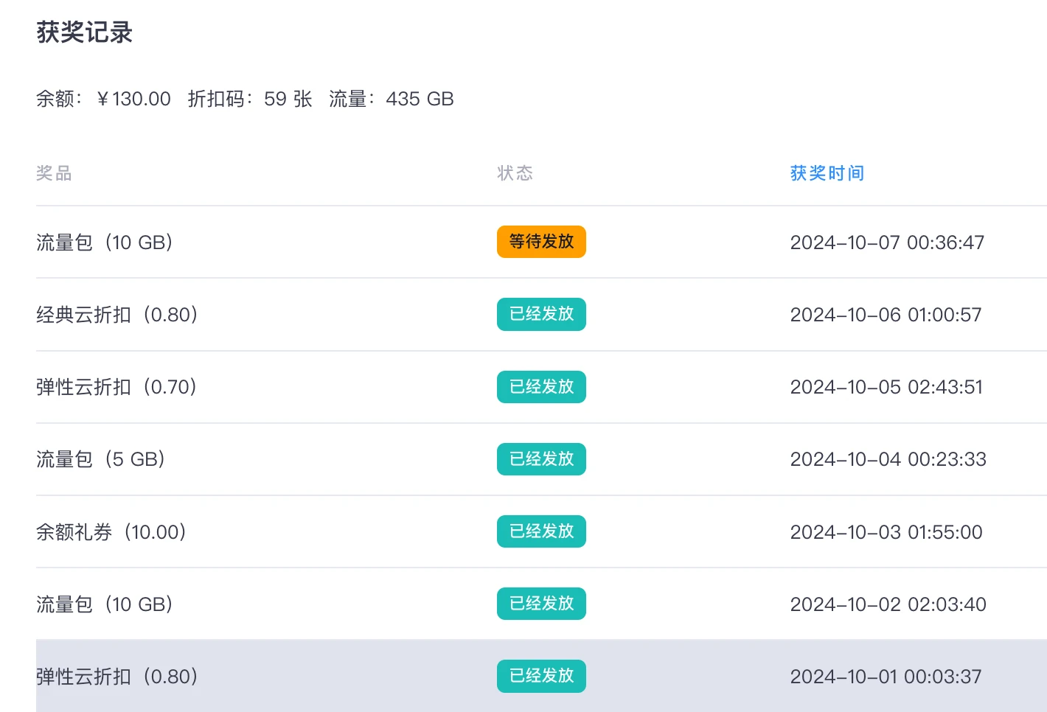
Task: Select the 弹性云折扣 (0.70) prize entry
Action: 116,387
